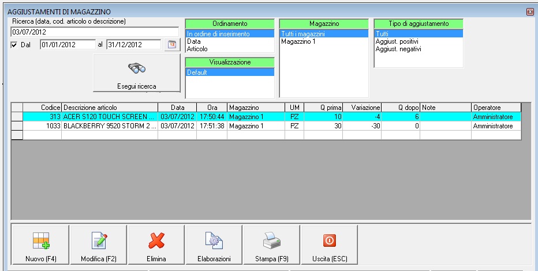Edit selected row with Modifica (F2)
Viewport: 538px width, 271px height.
99,245
